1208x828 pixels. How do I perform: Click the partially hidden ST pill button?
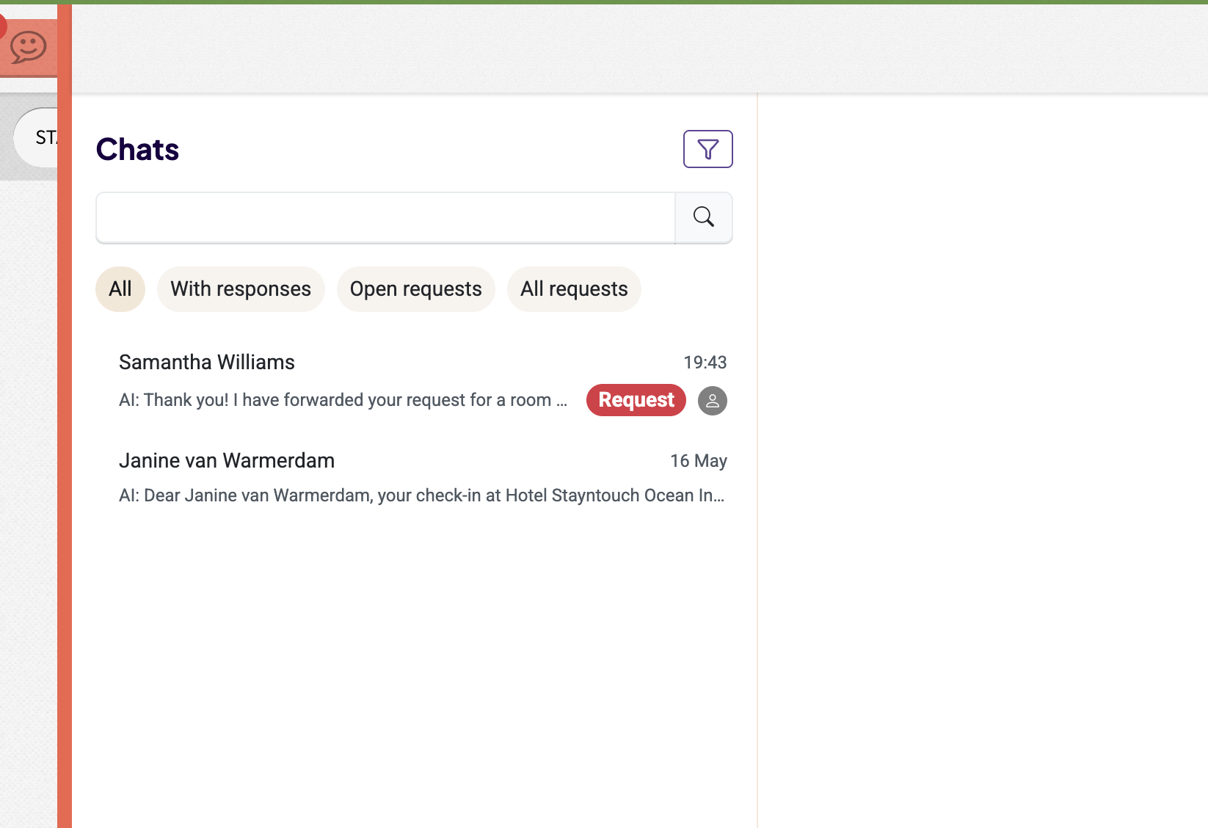36,137
